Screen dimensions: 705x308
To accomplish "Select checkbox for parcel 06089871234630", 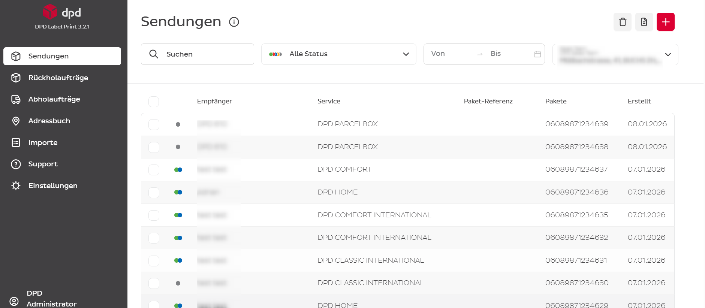I will pyautogui.click(x=154, y=283).
